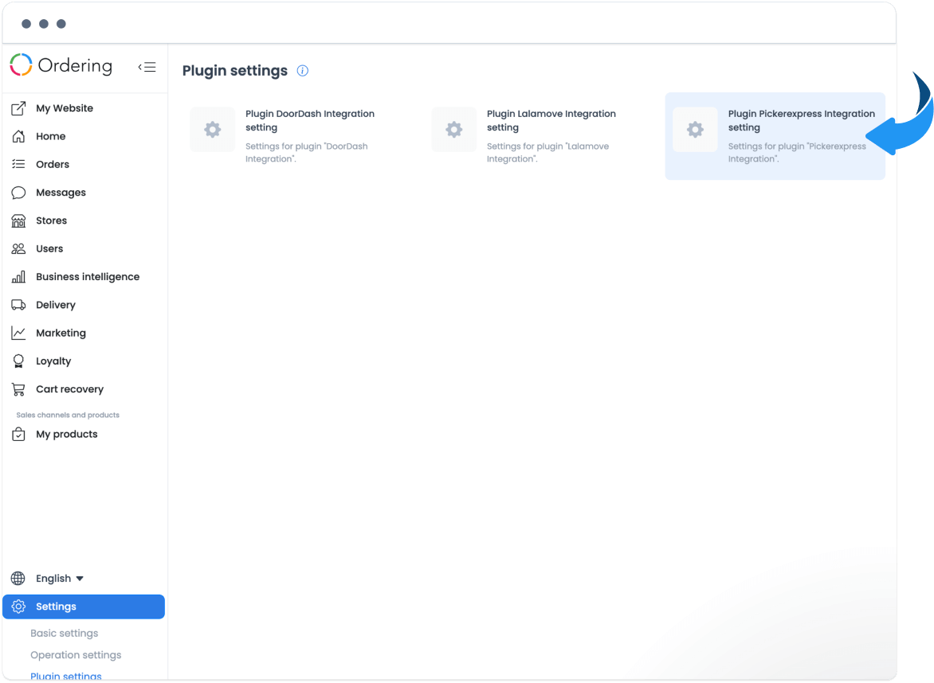Click the My products bag icon
This screenshot has height=683, width=934.
18,435
